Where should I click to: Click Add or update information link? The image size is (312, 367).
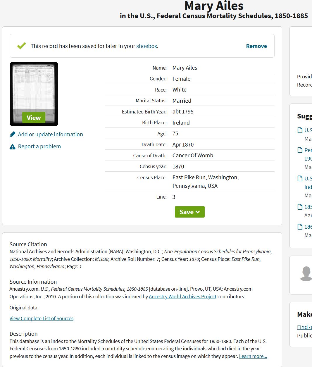click(x=50, y=135)
